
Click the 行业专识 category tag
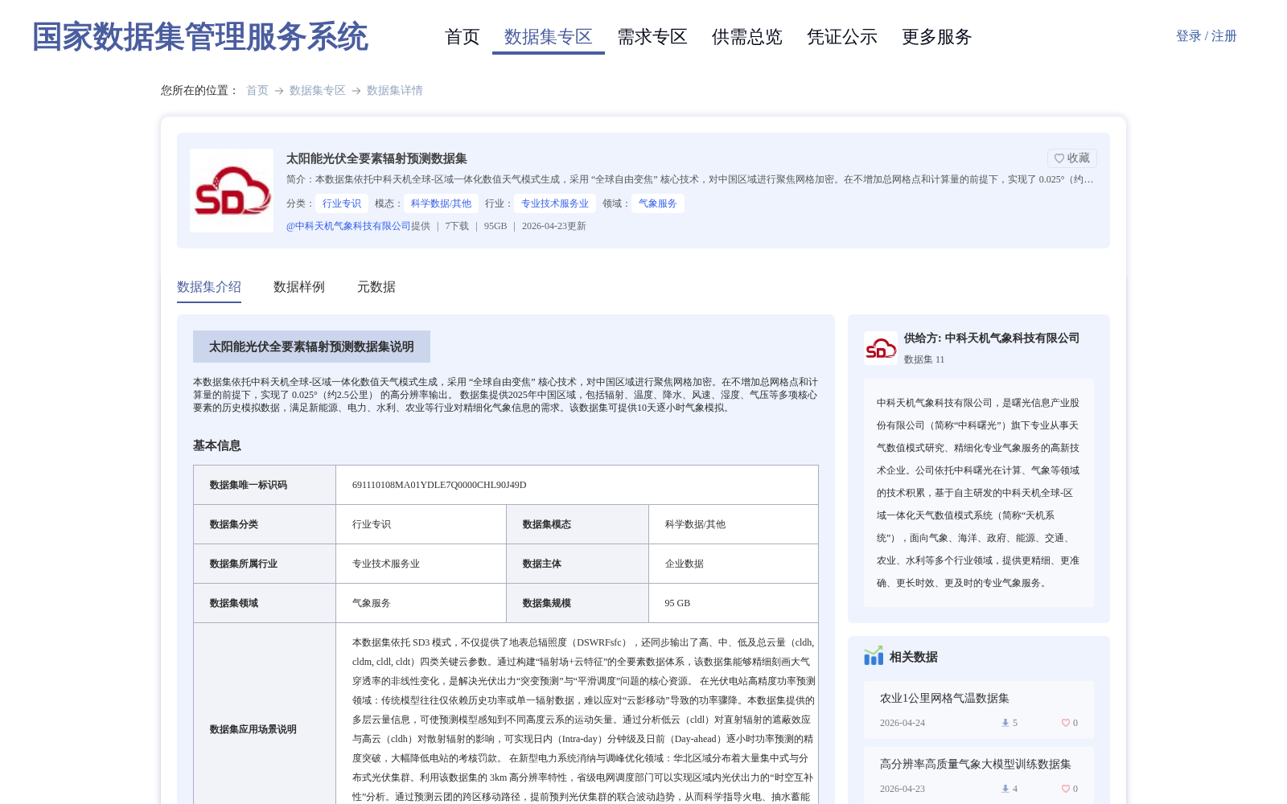tap(342, 203)
